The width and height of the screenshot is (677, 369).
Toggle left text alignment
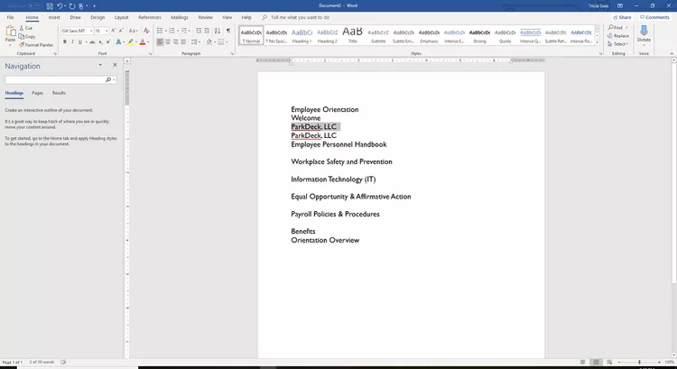[160, 42]
